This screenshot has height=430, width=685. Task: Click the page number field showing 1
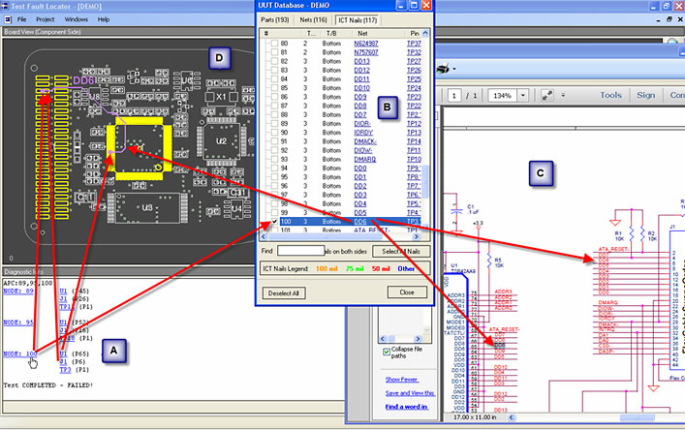pos(454,95)
